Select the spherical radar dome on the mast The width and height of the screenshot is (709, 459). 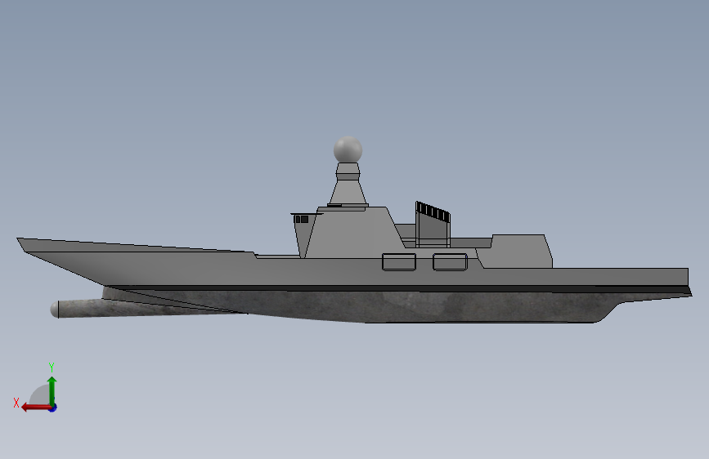348,149
